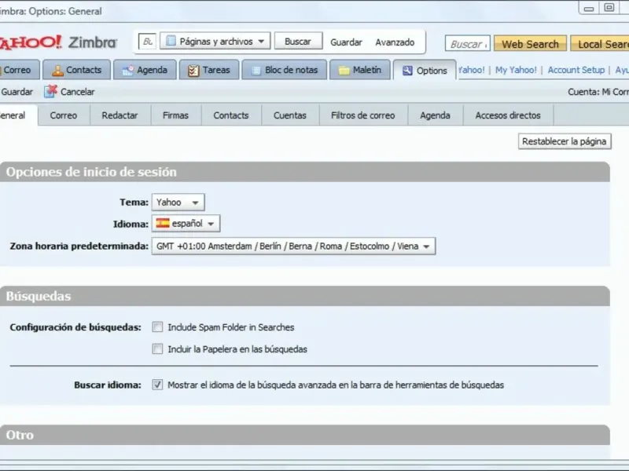Open the Tareas application tab
Image resolution: width=629 pixels, height=471 pixels.
coord(209,70)
